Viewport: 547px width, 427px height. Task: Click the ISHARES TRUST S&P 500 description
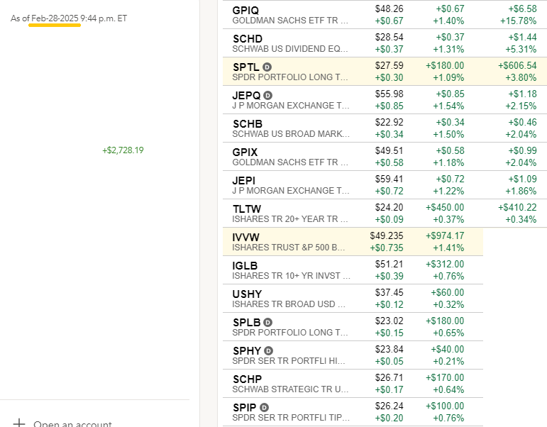pyautogui.click(x=289, y=248)
